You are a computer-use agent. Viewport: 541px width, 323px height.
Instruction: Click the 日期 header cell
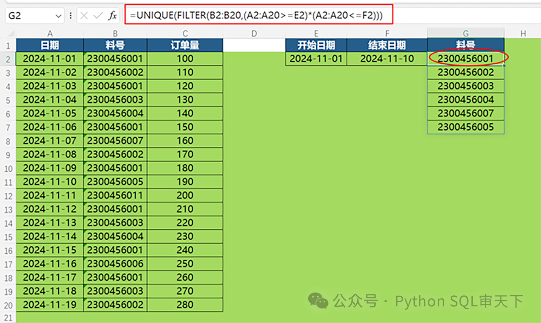pyautogui.click(x=50, y=45)
